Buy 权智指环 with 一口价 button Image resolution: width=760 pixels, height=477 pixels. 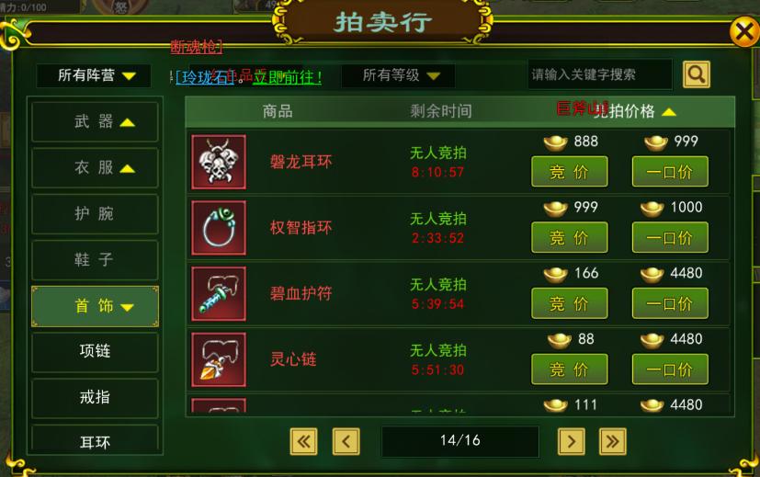coord(670,237)
